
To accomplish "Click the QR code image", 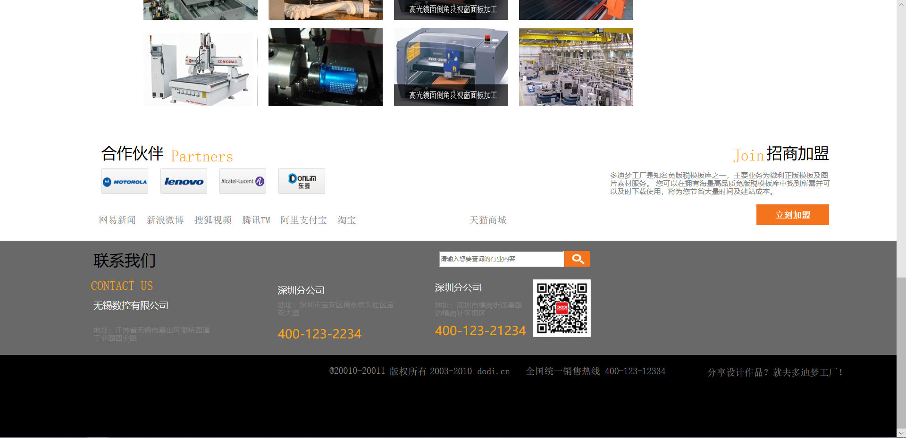I will pos(562,308).
